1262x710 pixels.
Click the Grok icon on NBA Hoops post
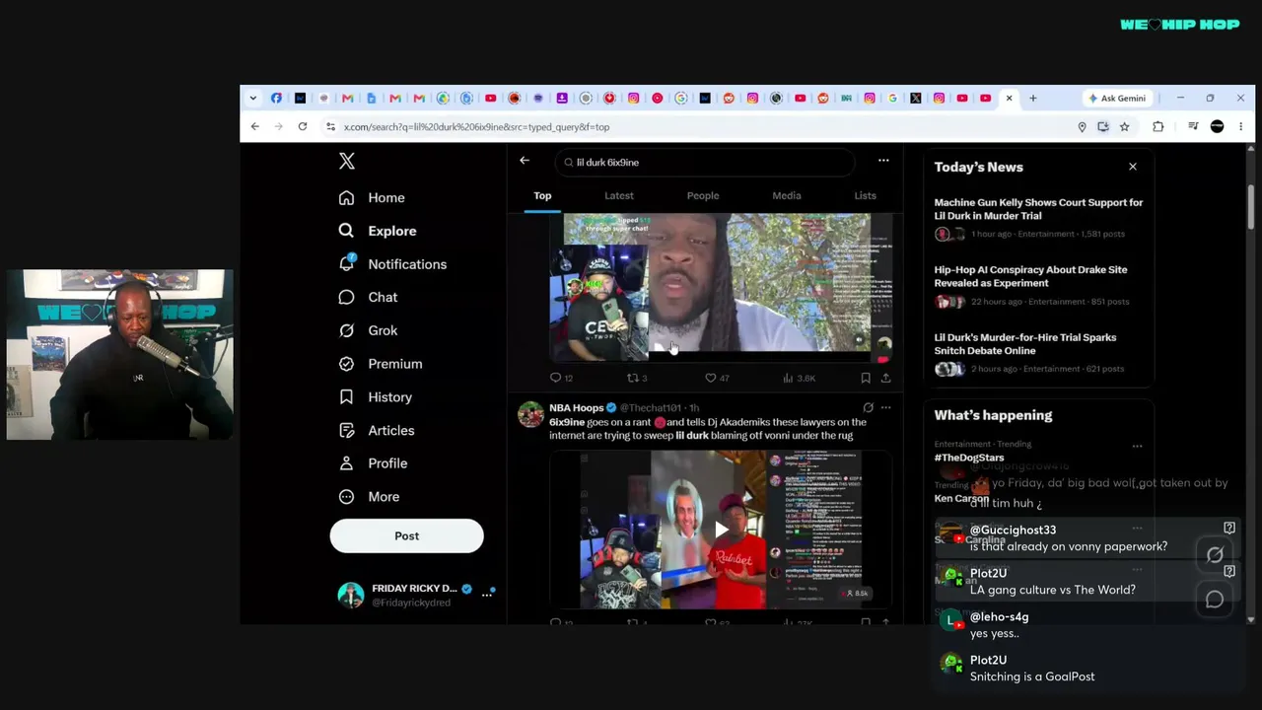868,407
